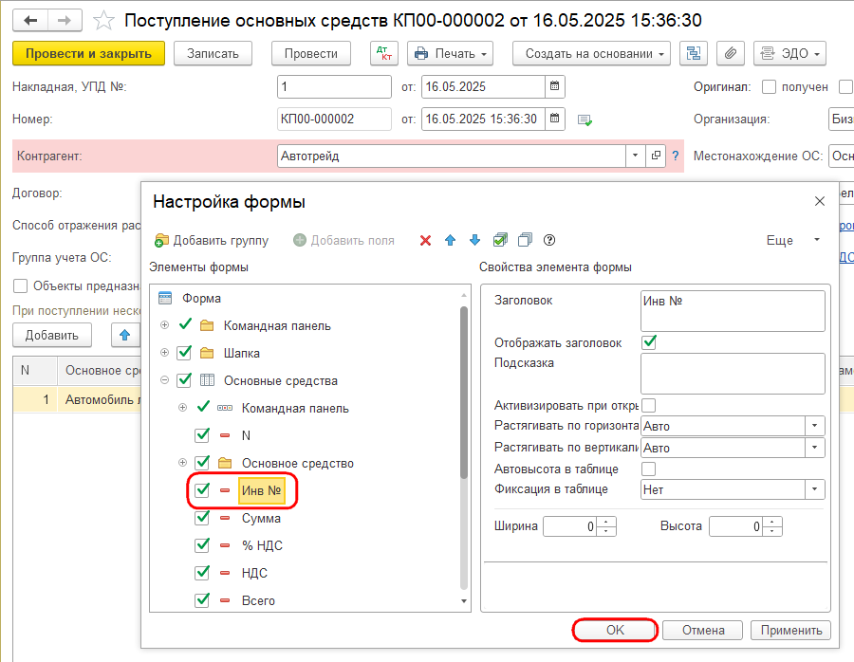Click the Записать button
This screenshot has width=854, height=662.
point(213,53)
